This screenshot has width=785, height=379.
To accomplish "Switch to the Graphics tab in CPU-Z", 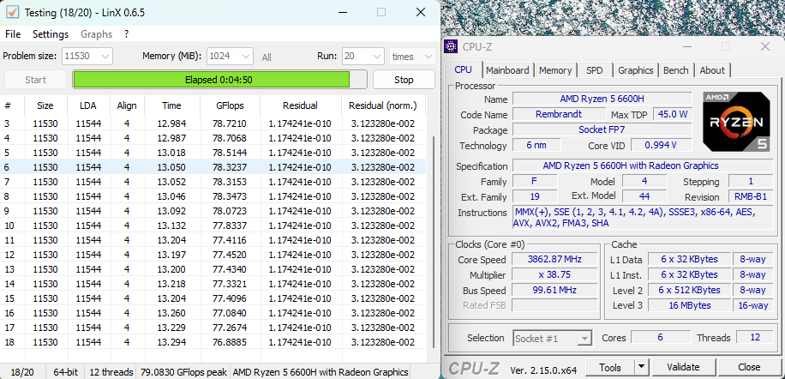I will pyautogui.click(x=635, y=70).
